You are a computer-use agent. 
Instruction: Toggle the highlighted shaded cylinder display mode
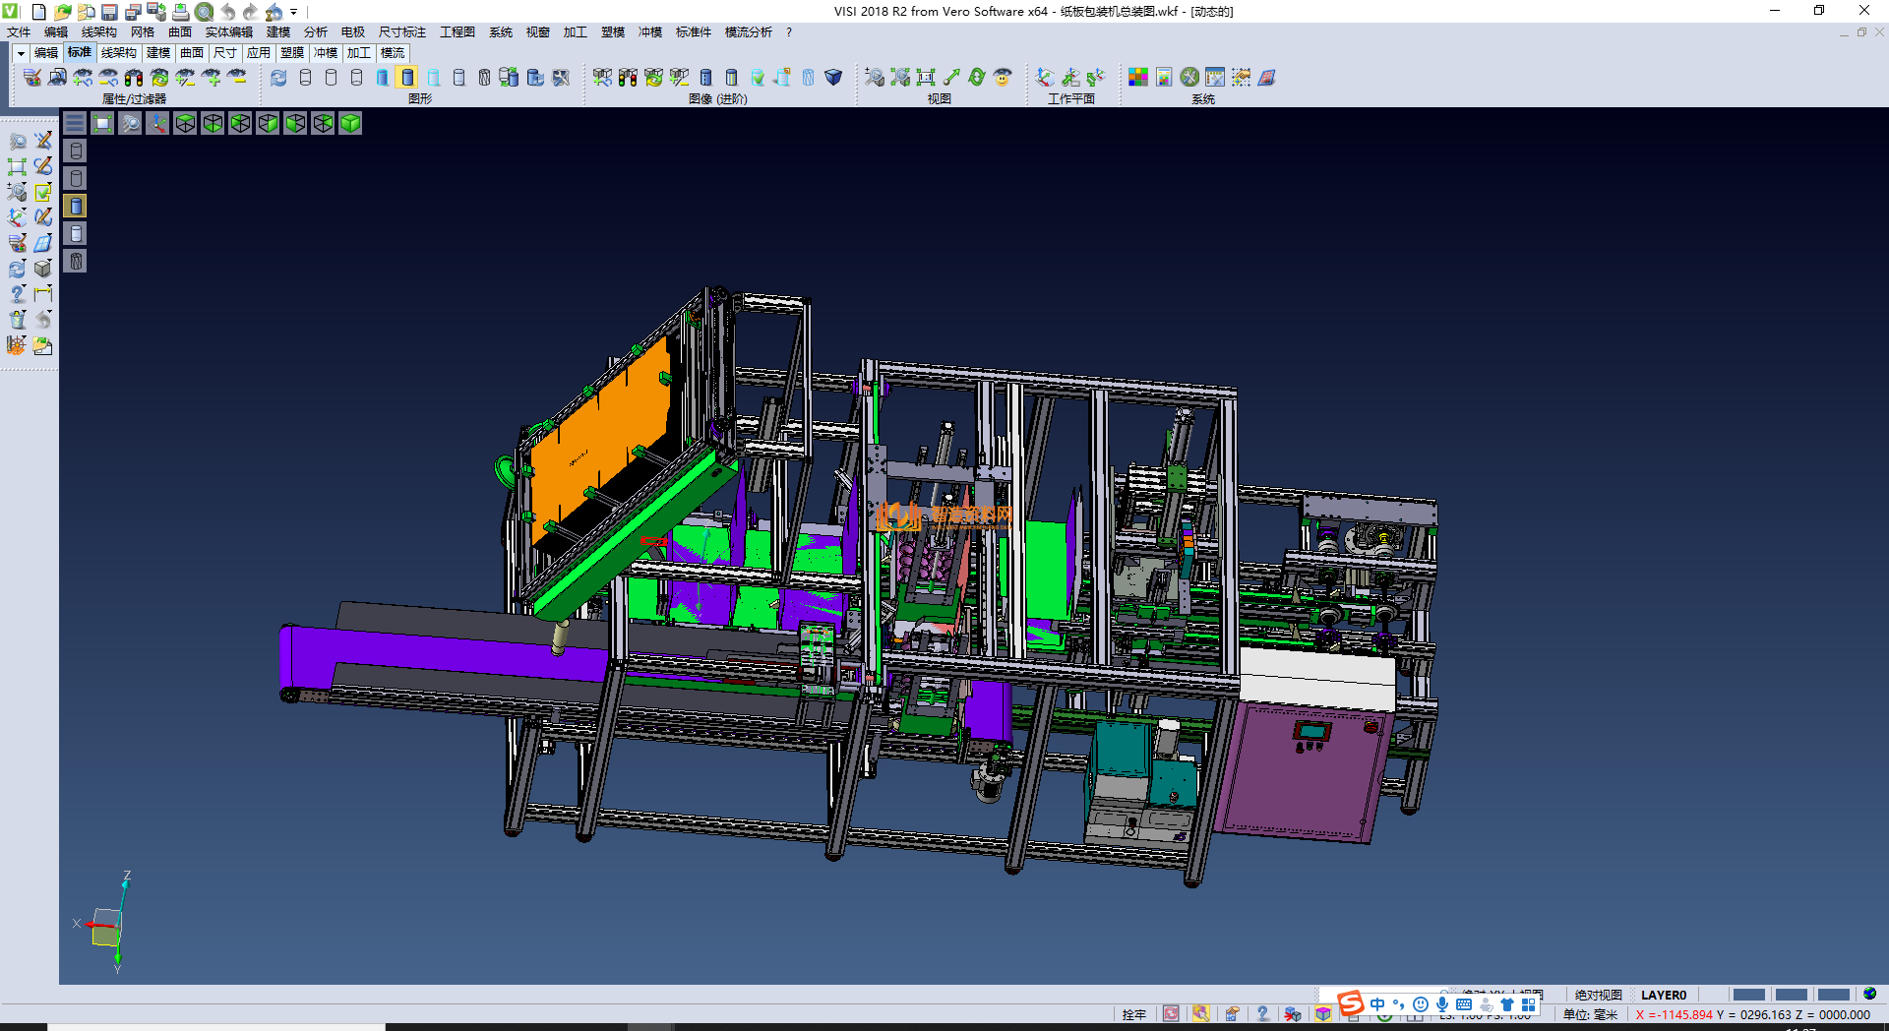click(x=407, y=77)
